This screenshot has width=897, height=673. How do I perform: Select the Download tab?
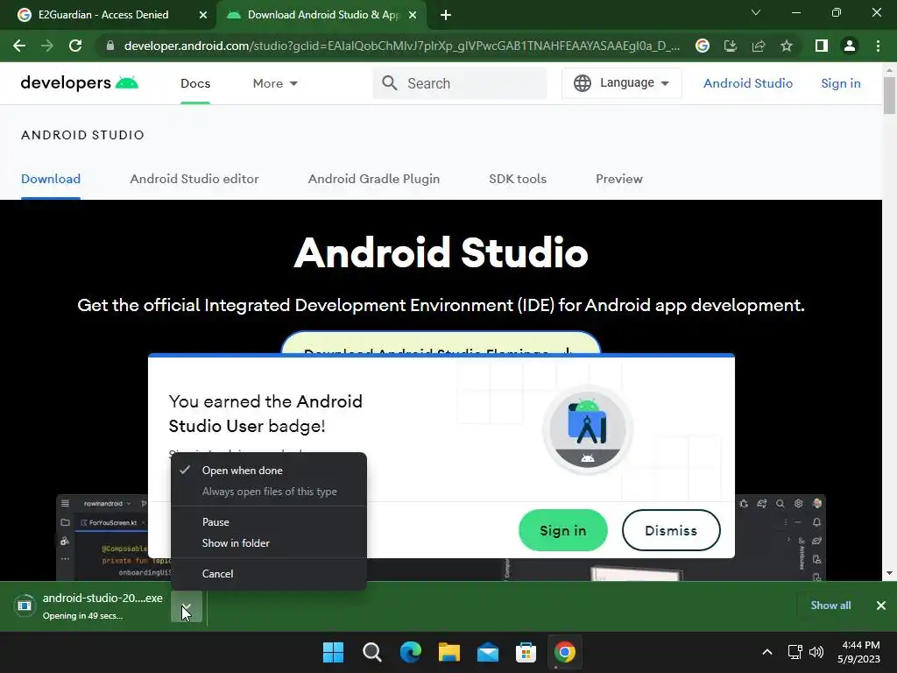tap(51, 179)
